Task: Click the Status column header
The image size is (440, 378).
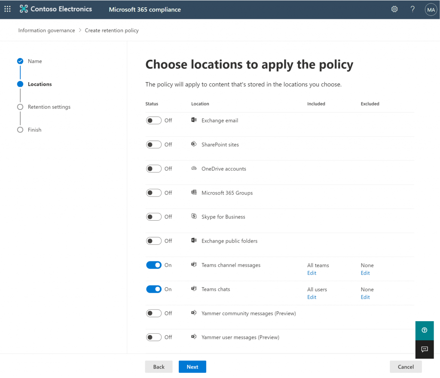Action: click(x=152, y=104)
